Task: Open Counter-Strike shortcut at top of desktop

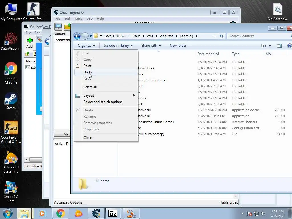Action: 33,11
